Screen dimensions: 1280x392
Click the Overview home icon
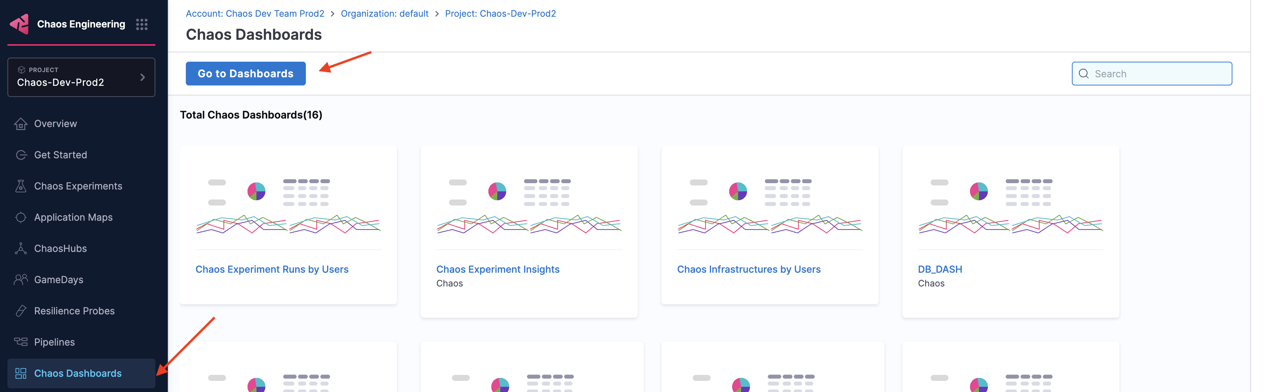(21, 124)
